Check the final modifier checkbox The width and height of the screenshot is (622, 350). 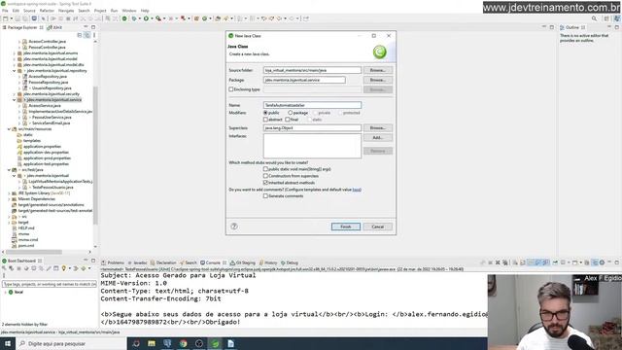click(288, 119)
